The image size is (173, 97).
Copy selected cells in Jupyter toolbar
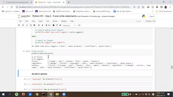(31, 25)
